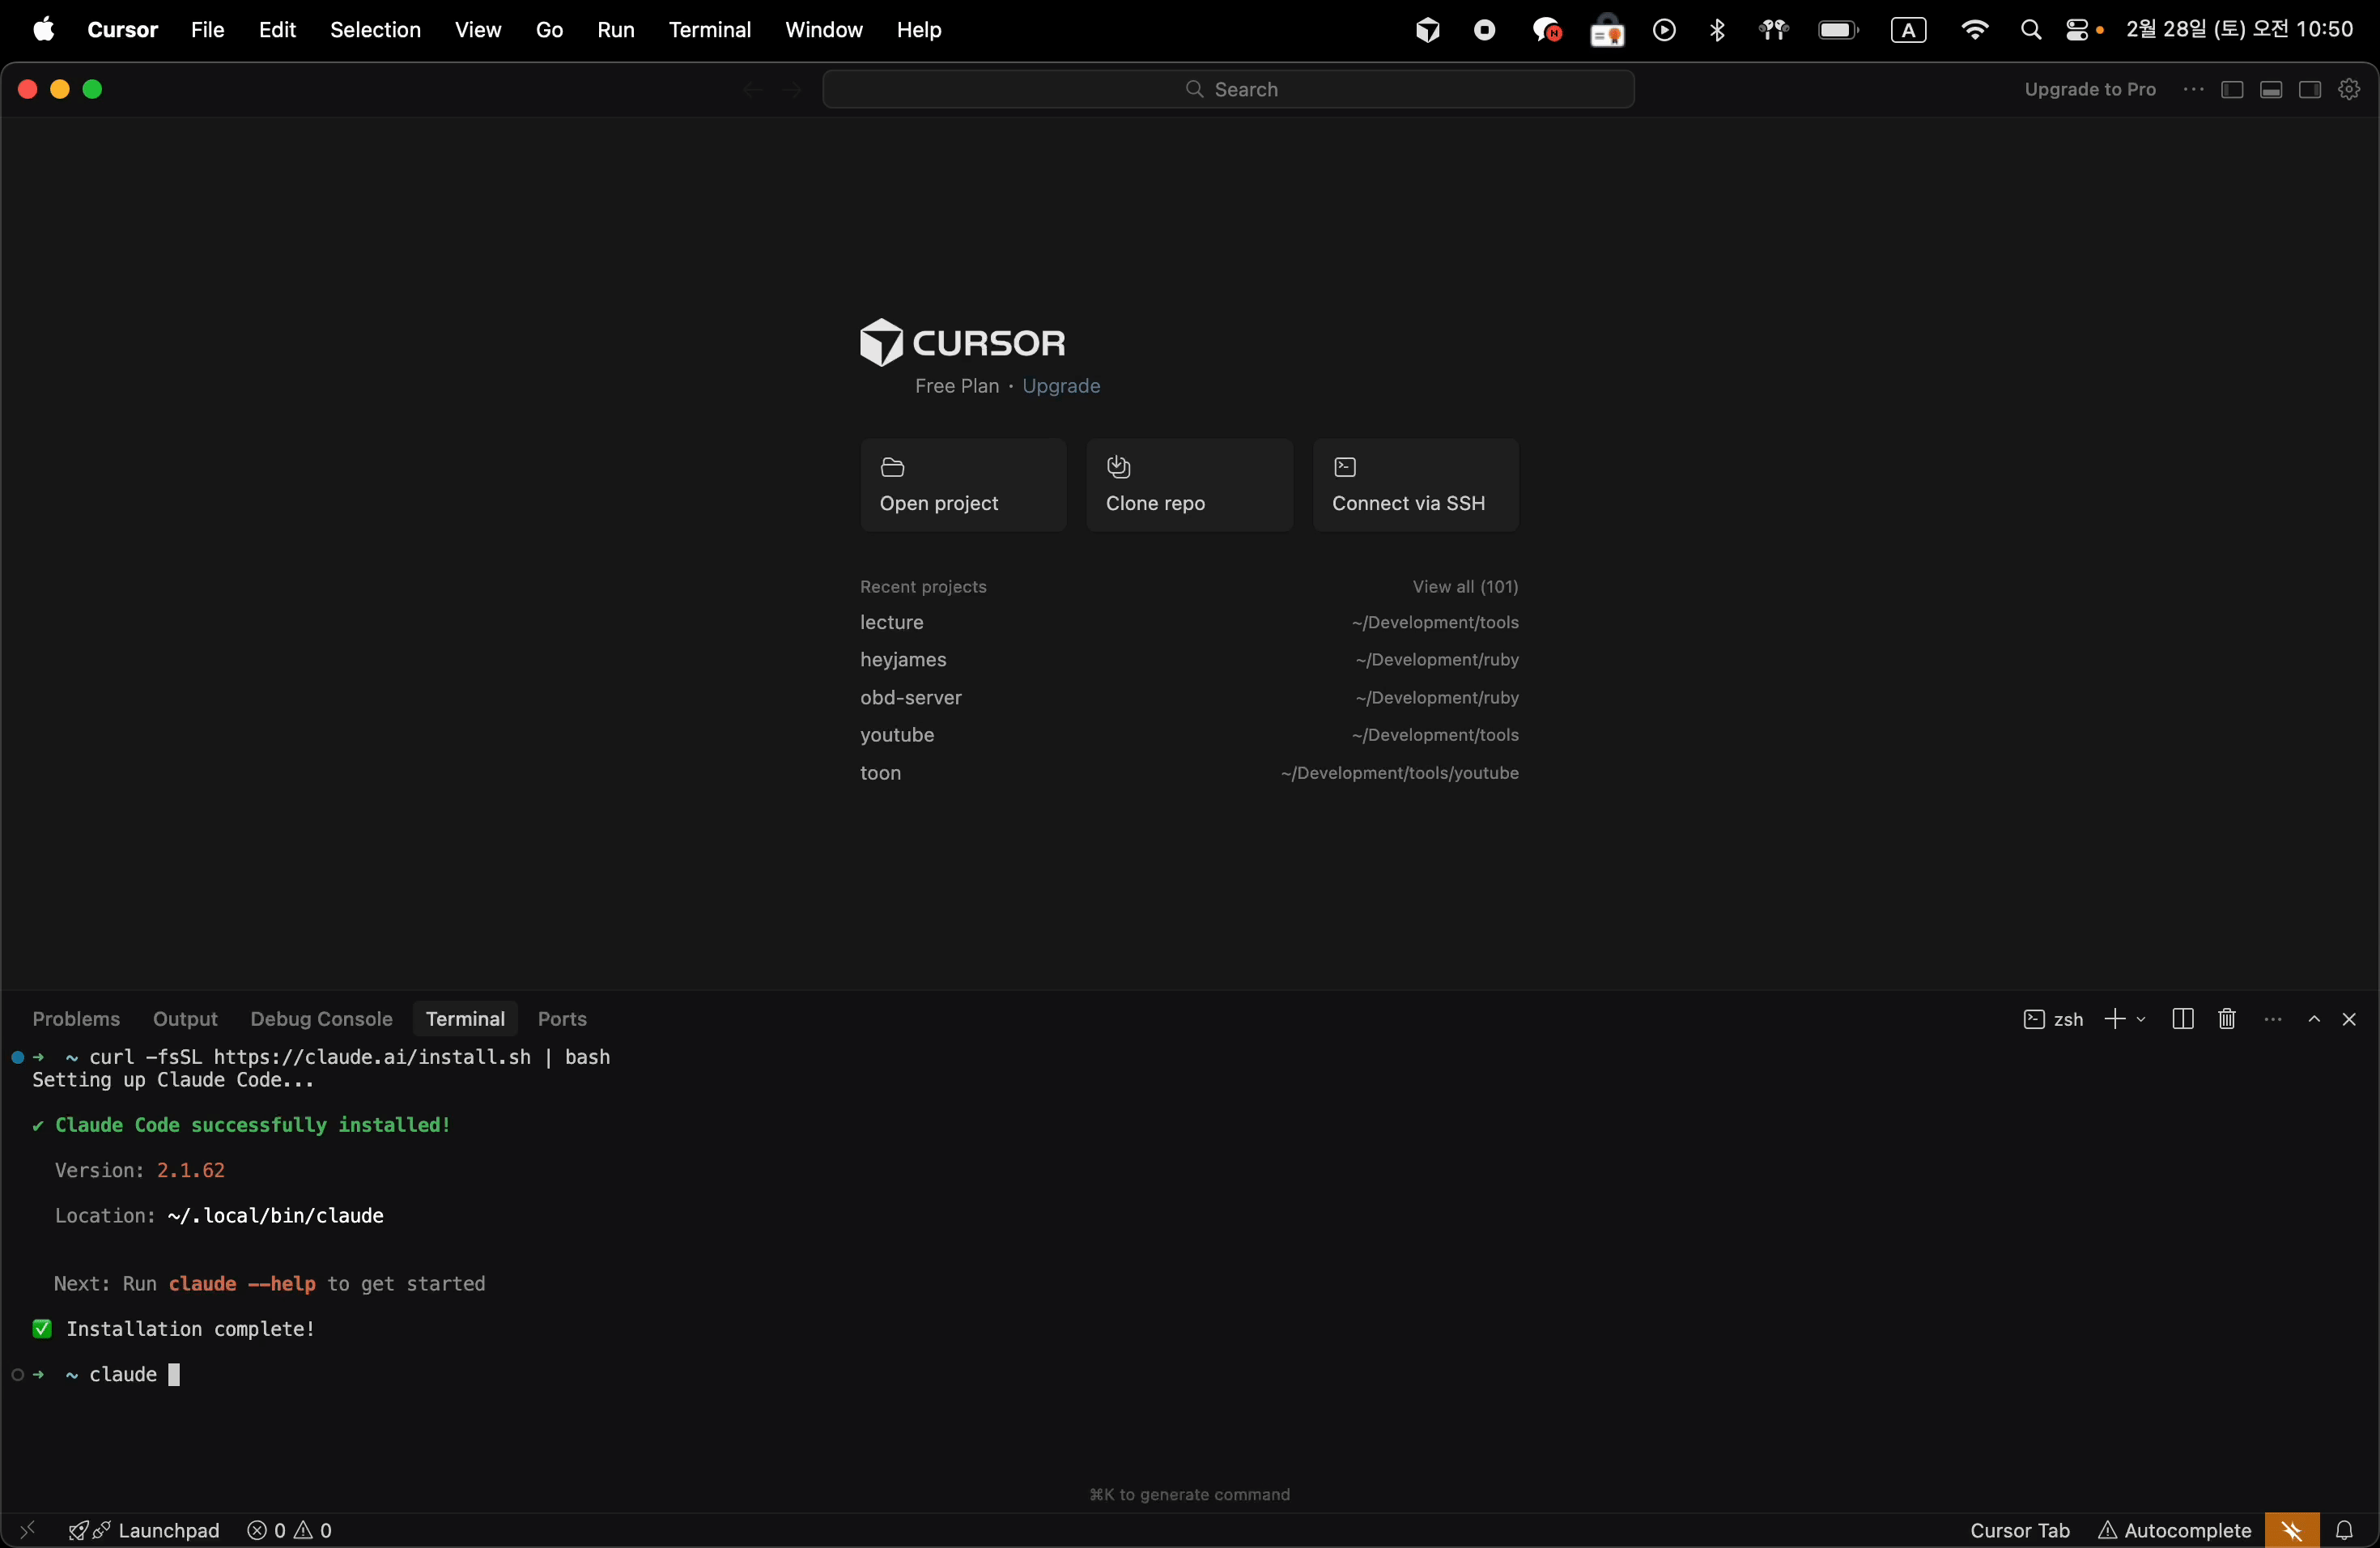Click the remote window icon in status bar
Screen dimensions: 2380x1548
click(x=27, y=1530)
